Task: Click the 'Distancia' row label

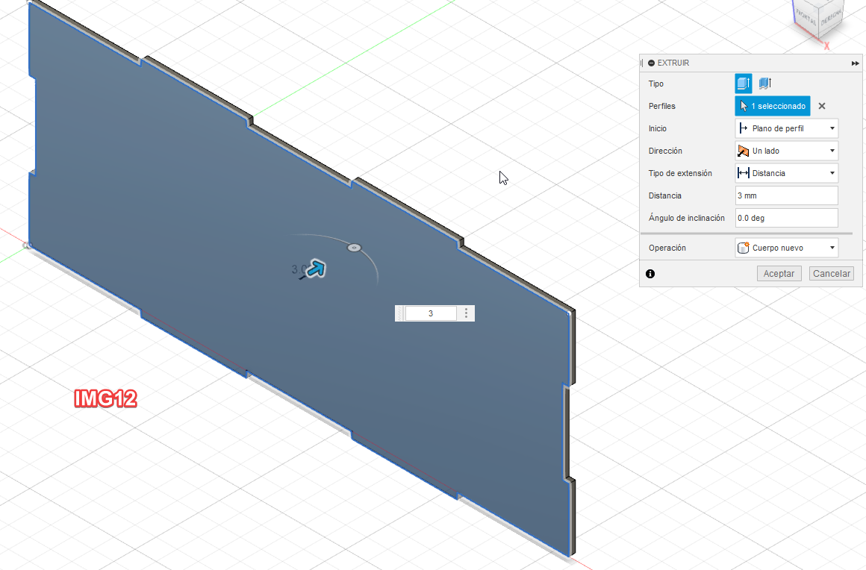Action: [x=665, y=196]
